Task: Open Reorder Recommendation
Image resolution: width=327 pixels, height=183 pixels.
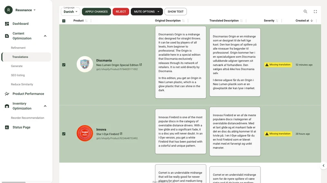Action: click(x=27, y=118)
